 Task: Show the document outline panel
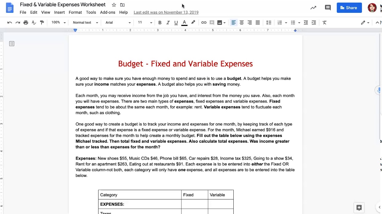12,44
